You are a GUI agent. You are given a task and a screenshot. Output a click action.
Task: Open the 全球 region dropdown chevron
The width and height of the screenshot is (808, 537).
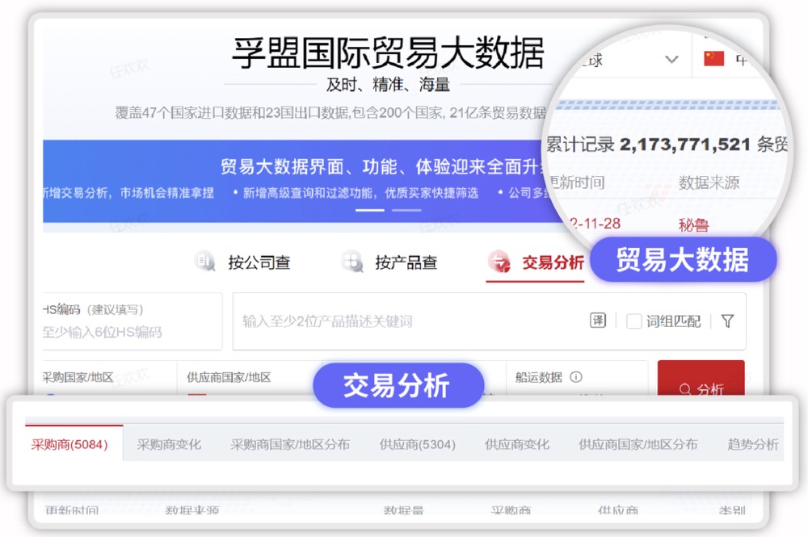(x=671, y=60)
